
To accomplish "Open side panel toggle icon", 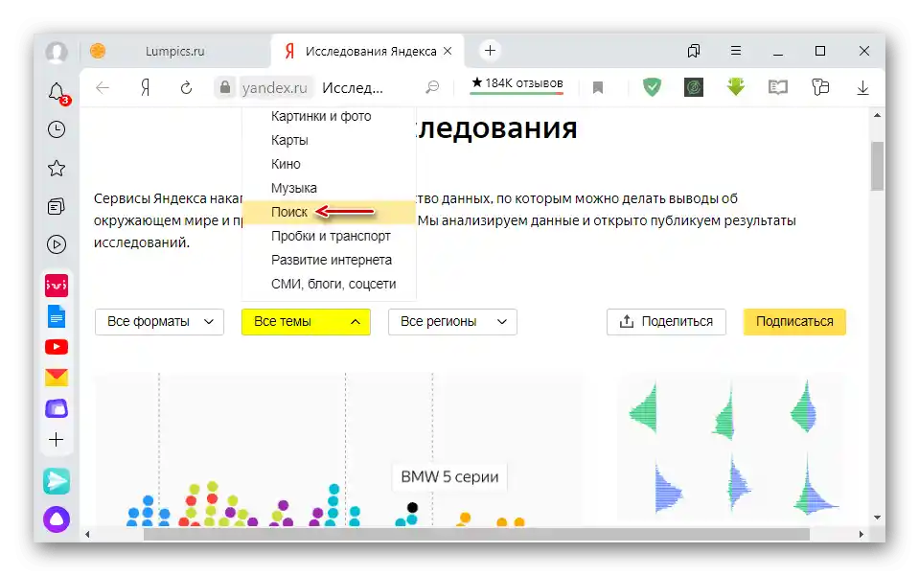I will tap(820, 87).
